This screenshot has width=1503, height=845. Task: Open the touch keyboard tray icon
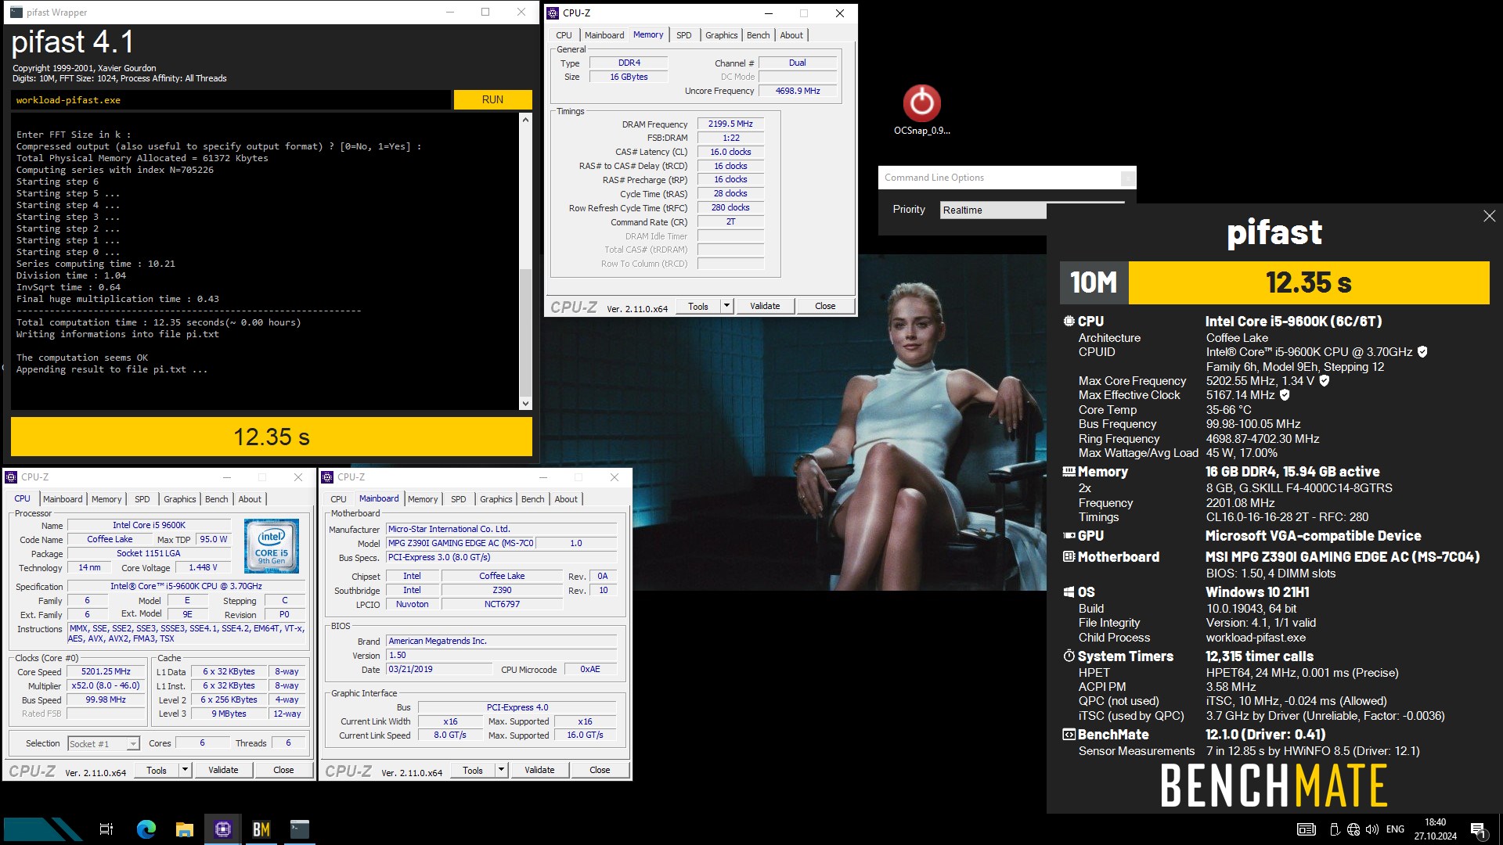[1307, 829]
